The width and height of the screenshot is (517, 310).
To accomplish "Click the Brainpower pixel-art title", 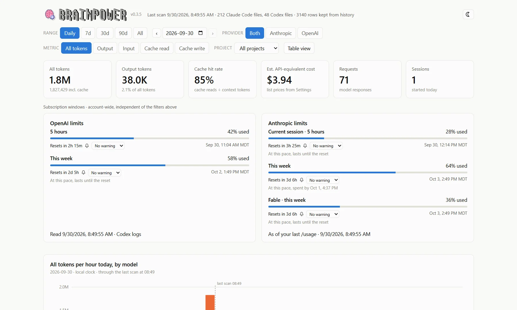I will pyautogui.click(x=93, y=15).
